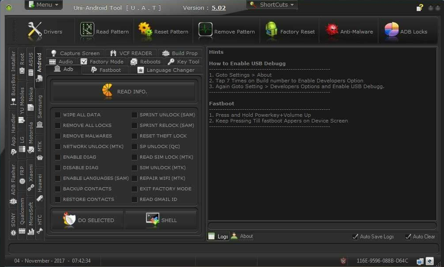
Task: Switch to Build Prop tab
Action: [x=180, y=53]
